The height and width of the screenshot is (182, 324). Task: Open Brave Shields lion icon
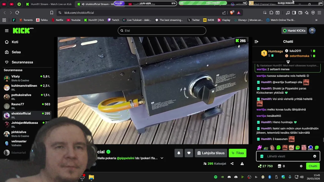tap(232, 13)
